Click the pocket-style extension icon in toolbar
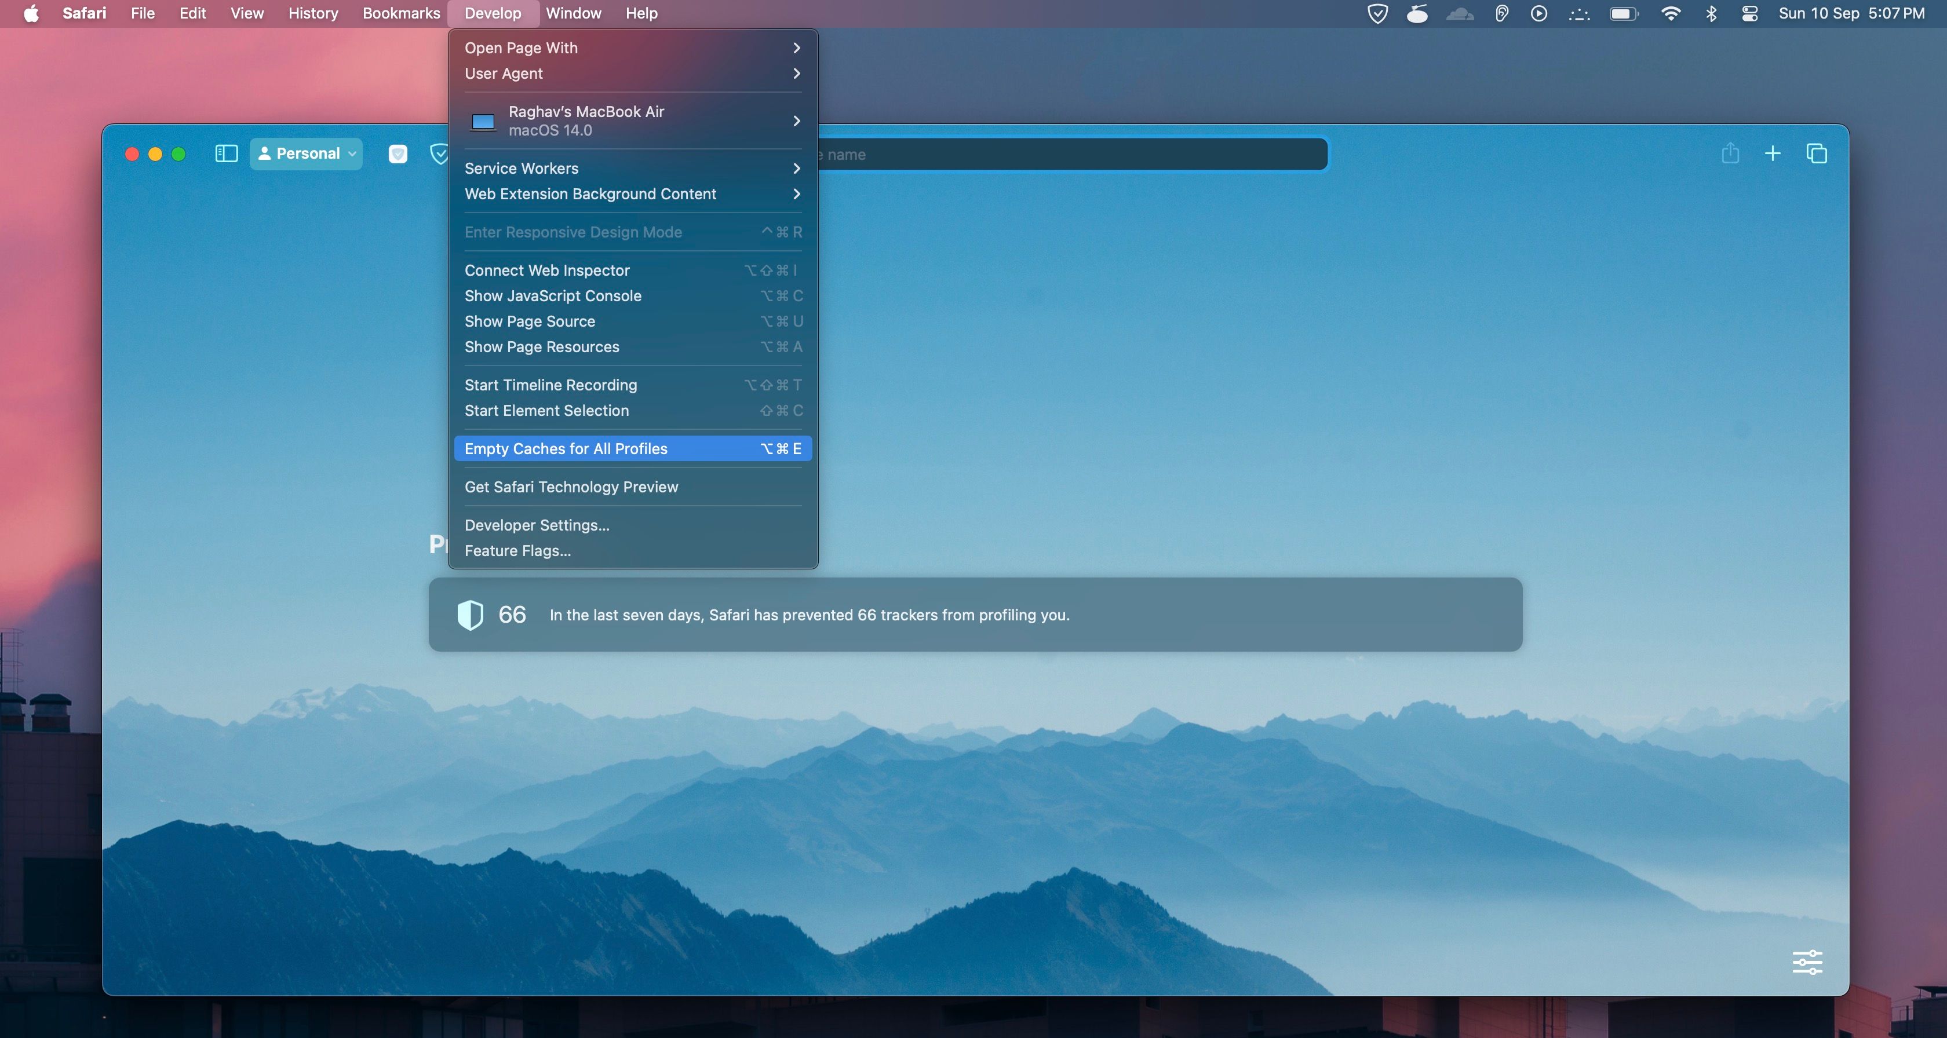1947x1038 pixels. coord(398,154)
